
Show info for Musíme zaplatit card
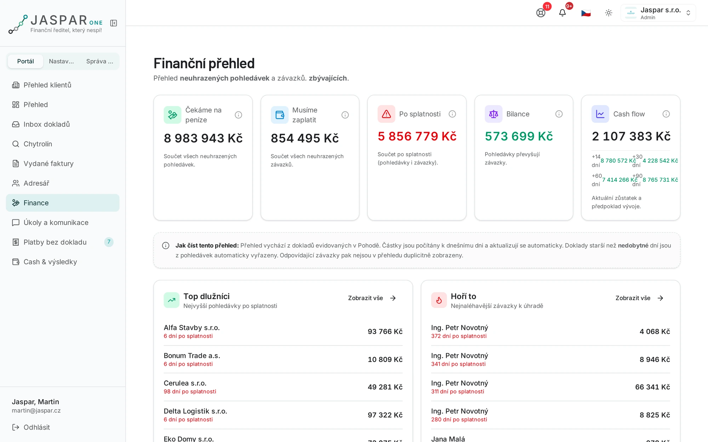click(345, 115)
